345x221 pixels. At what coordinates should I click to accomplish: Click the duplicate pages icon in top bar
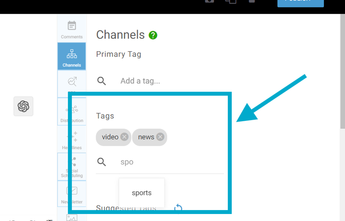pos(231,1)
